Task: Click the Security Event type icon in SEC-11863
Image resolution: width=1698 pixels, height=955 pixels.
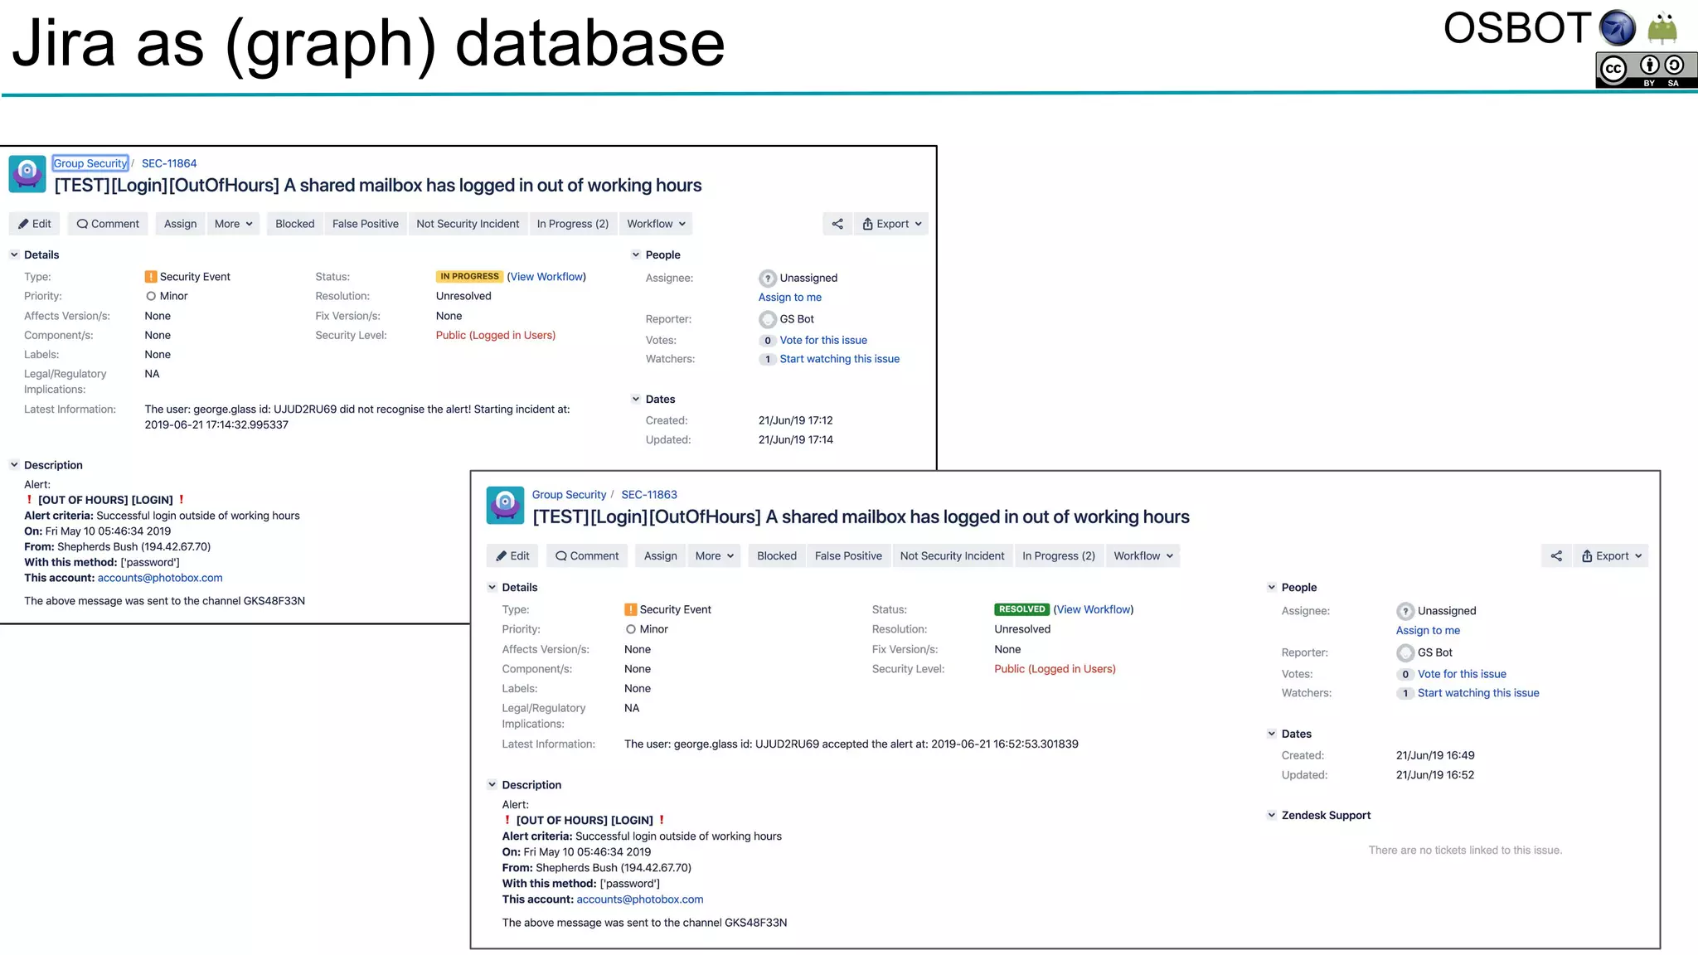Action: [x=631, y=609]
